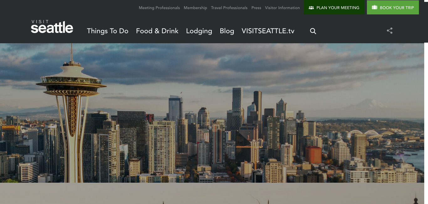Open the Membership link
Image resolution: width=428 pixels, height=204 pixels.
(x=196, y=8)
